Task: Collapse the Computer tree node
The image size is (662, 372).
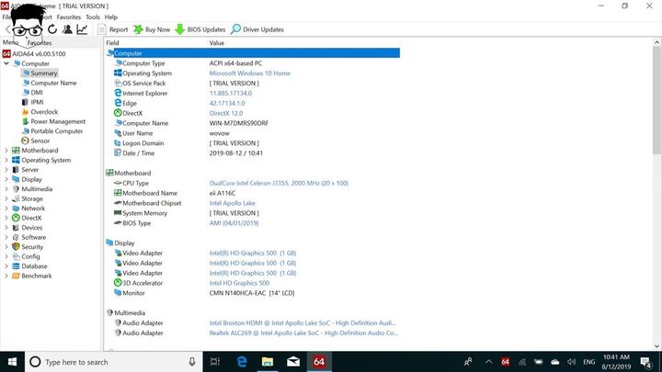Action: (x=6, y=63)
